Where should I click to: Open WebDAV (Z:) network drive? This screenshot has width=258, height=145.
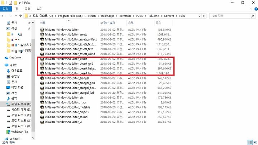pyautogui.click(x=17, y=132)
